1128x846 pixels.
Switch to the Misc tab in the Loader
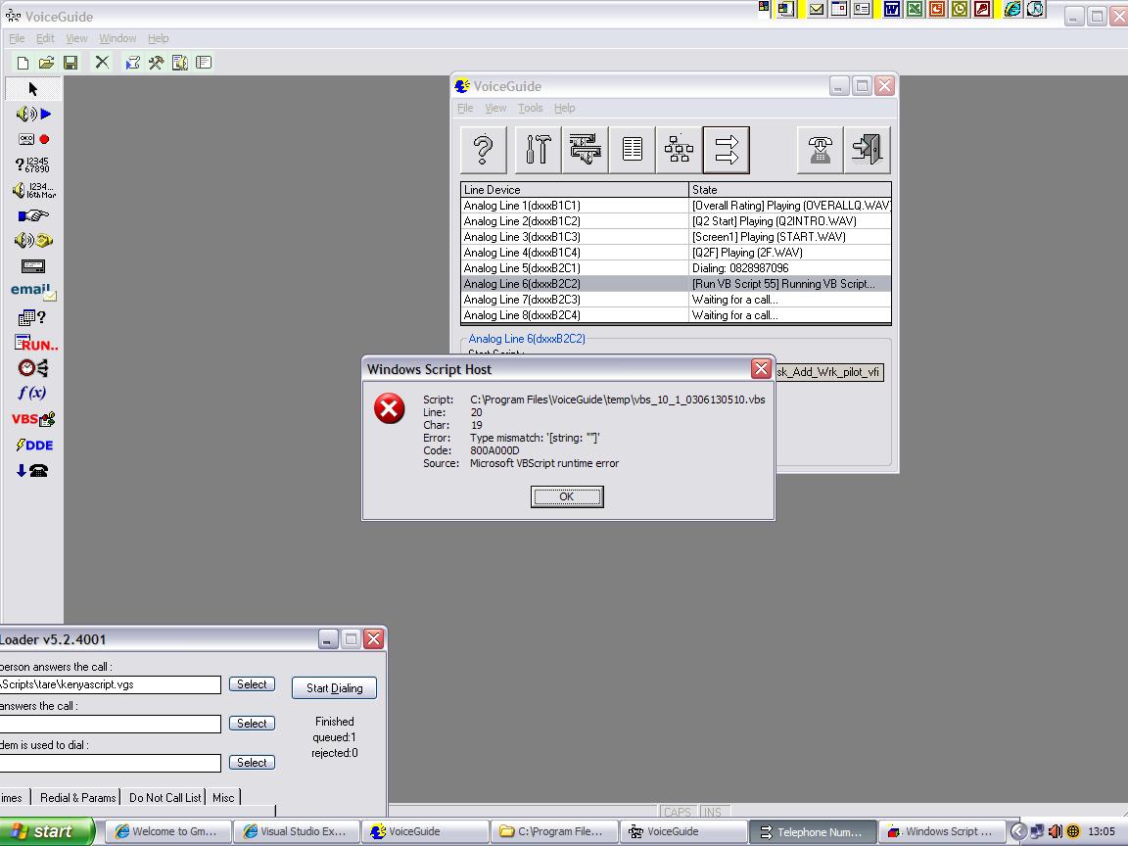point(223,797)
